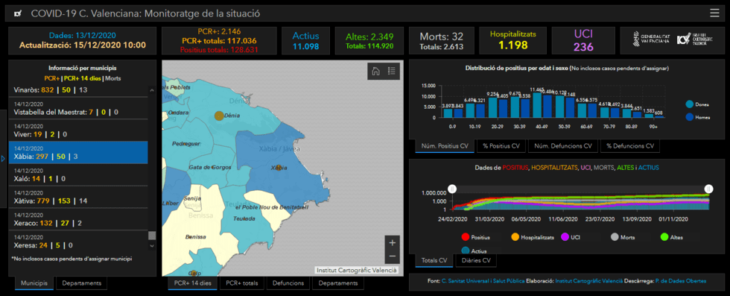Select the Vinaròs row in the list
Image resolution: width=730 pixels, height=296 pixels.
[x=78, y=90]
